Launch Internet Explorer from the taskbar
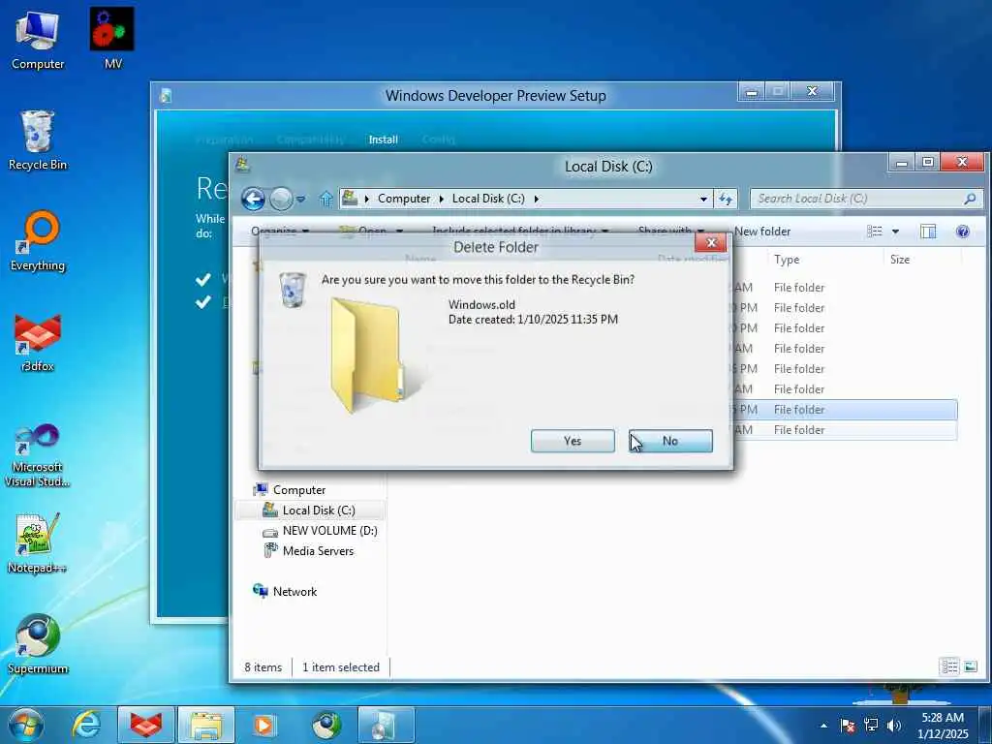Image resolution: width=992 pixels, height=744 pixels. (86, 725)
